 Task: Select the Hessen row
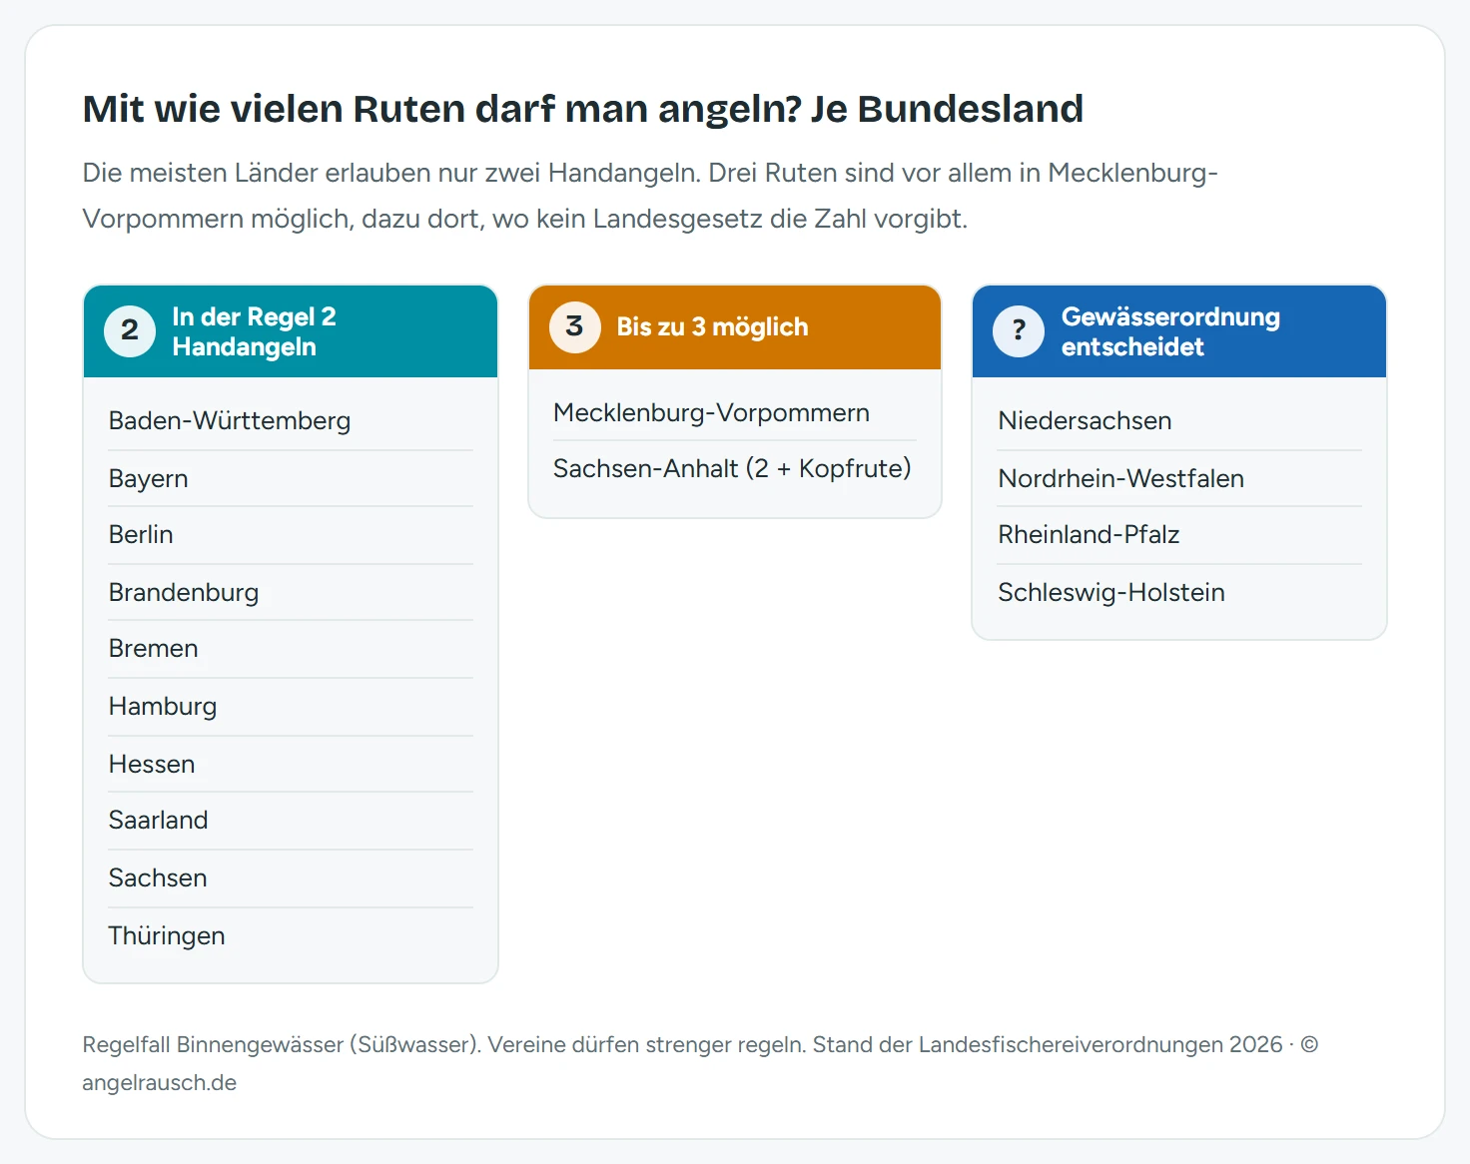click(291, 765)
